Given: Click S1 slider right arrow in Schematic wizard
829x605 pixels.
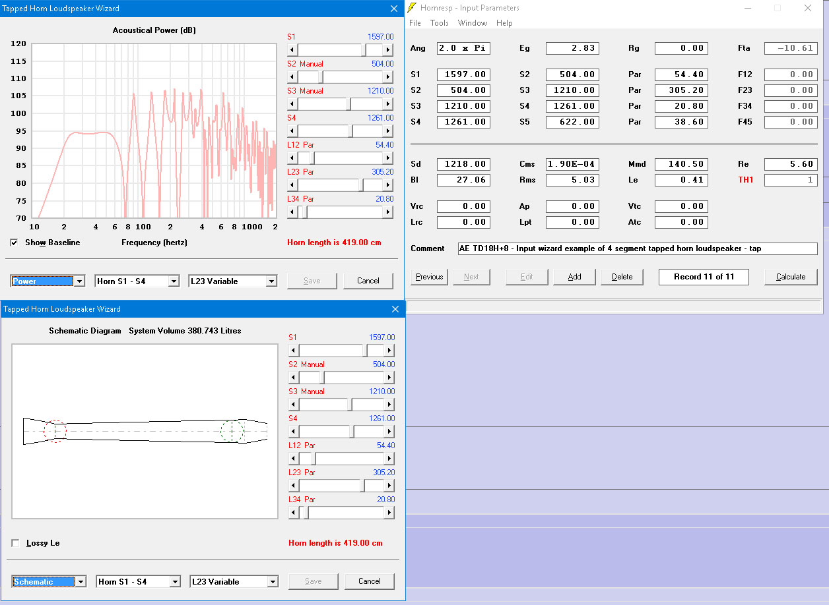Looking at the screenshot, I should pos(389,351).
